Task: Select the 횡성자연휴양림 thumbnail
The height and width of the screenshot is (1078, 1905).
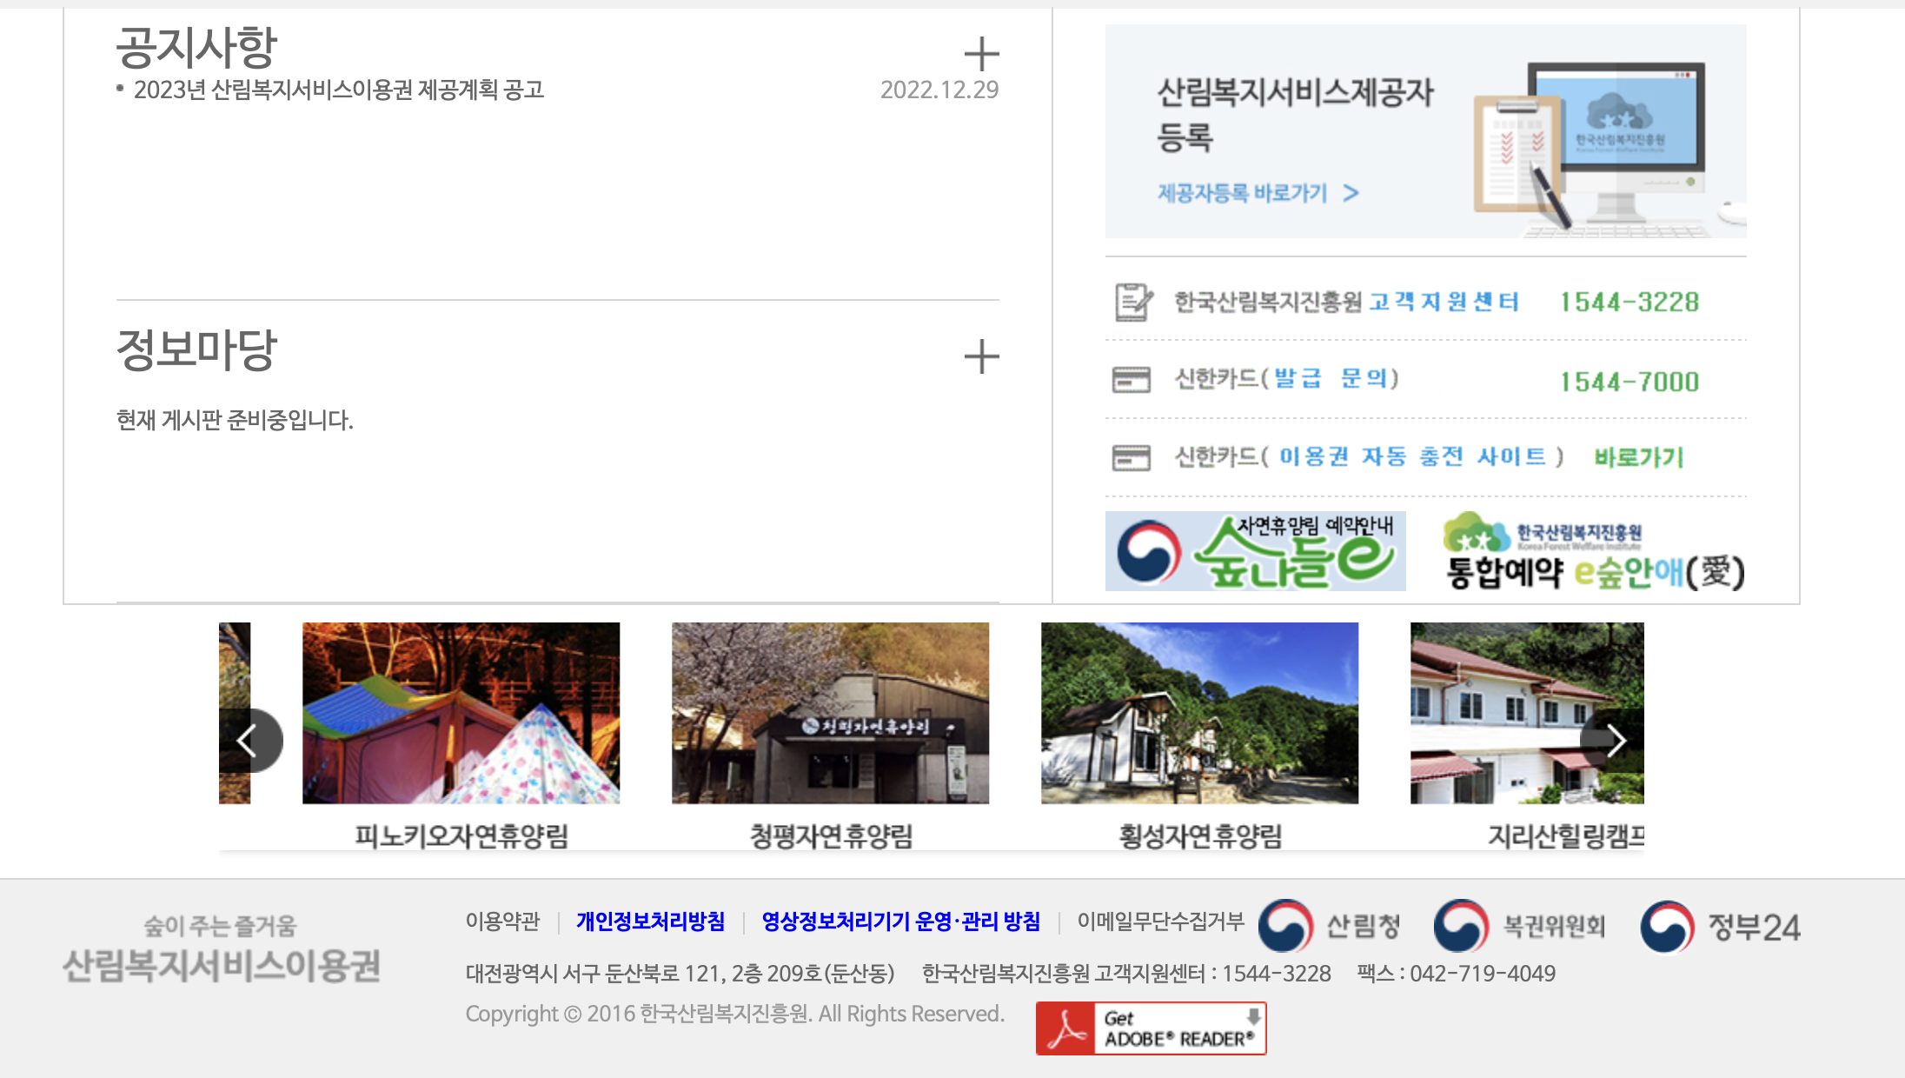Action: [1199, 713]
